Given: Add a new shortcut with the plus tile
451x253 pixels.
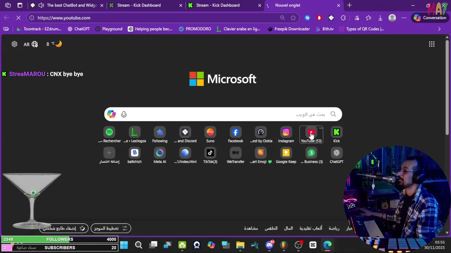Looking at the screenshot, I should coord(109,156).
